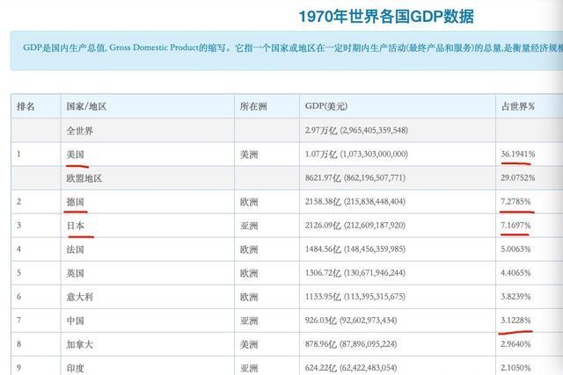
Task: Click rank number 8 in the table
Action: 18,343
